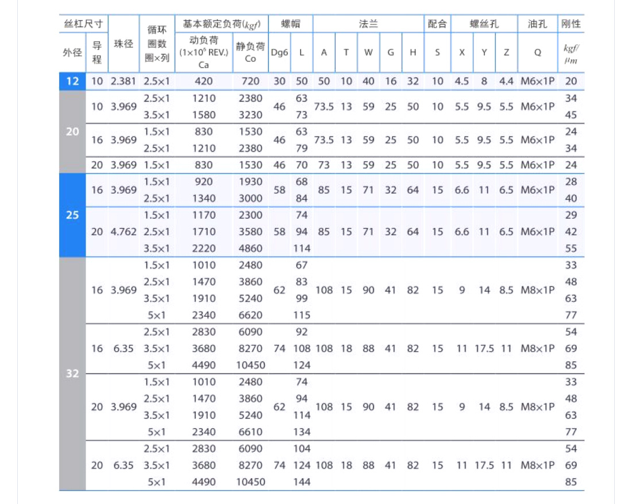632x504 pixels.
Task: Click static load value 6620
Action: (x=251, y=315)
